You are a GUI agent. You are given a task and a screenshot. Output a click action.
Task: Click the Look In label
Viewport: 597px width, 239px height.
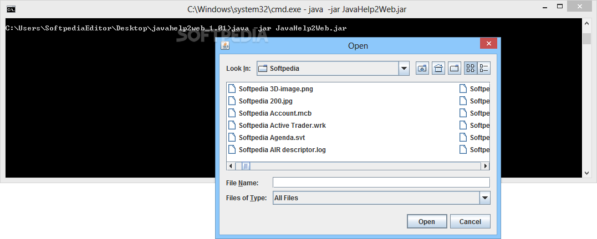(238, 69)
